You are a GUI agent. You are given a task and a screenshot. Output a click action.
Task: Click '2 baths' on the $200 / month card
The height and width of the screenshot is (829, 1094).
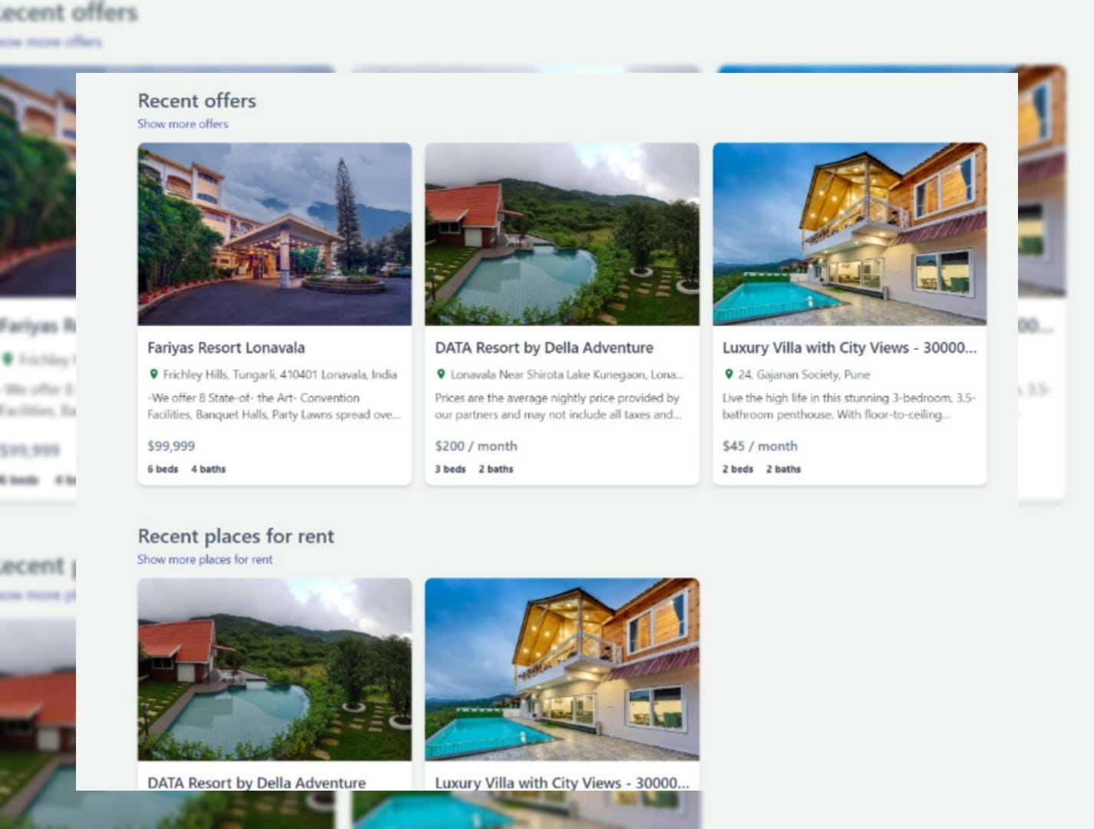[x=496, y=469]
